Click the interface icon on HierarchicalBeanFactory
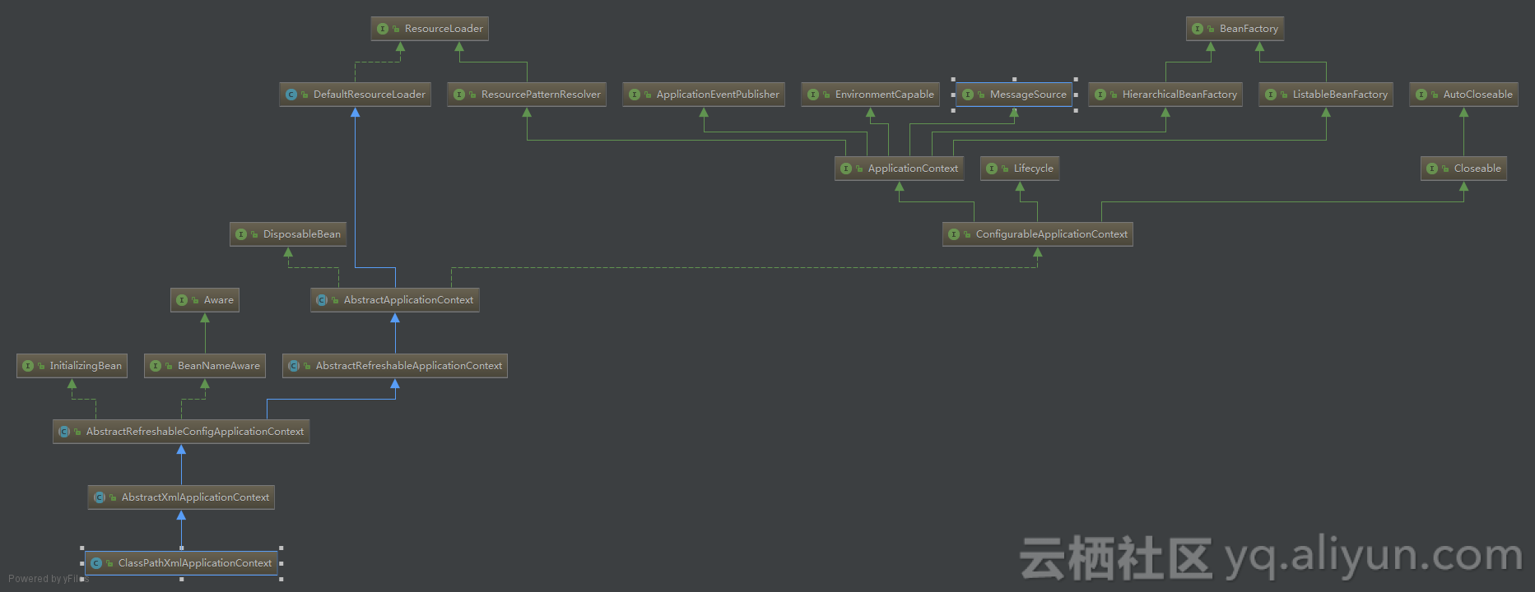The image size is (1535, 592). tap(1100, 95)
